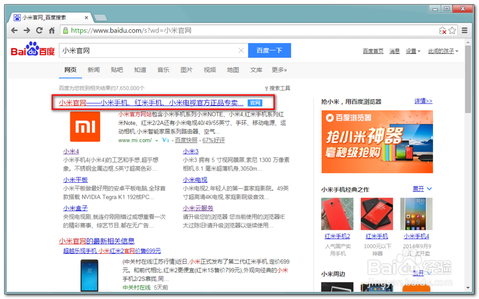Click the 红米手机2 product thumbnail

tap(337, 213)
